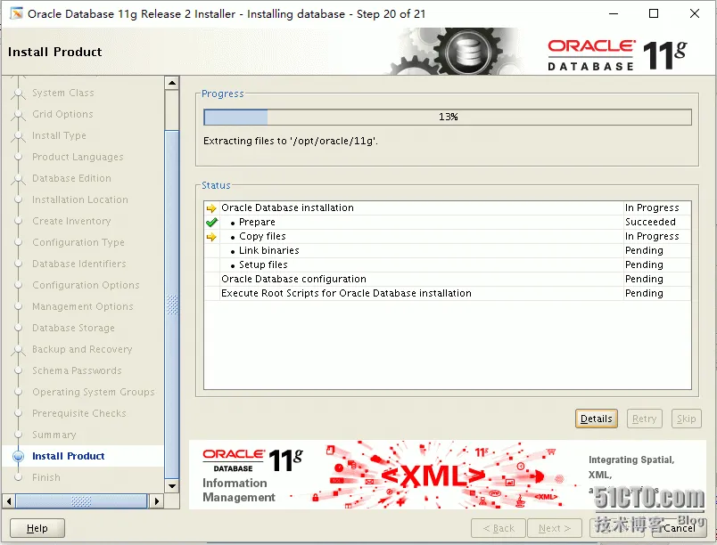This screenshot has height=545, width=717.
Task: Click the Next navigation button
Action: coord(555,528)
